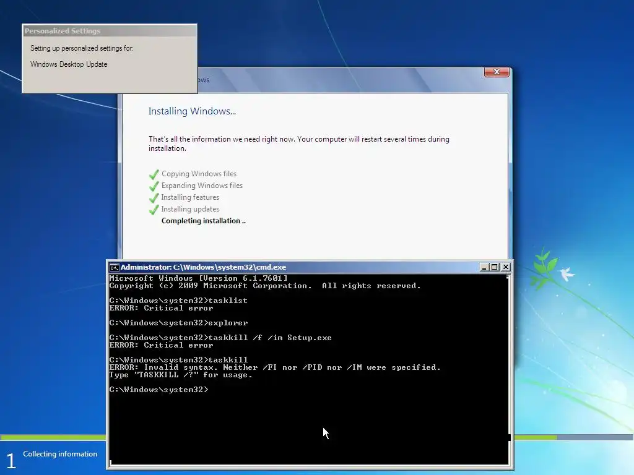The width and height of the screenshot is (634, 475).
Task: Click the cmd.exe title bar text
Action: (x=203, y=267)
